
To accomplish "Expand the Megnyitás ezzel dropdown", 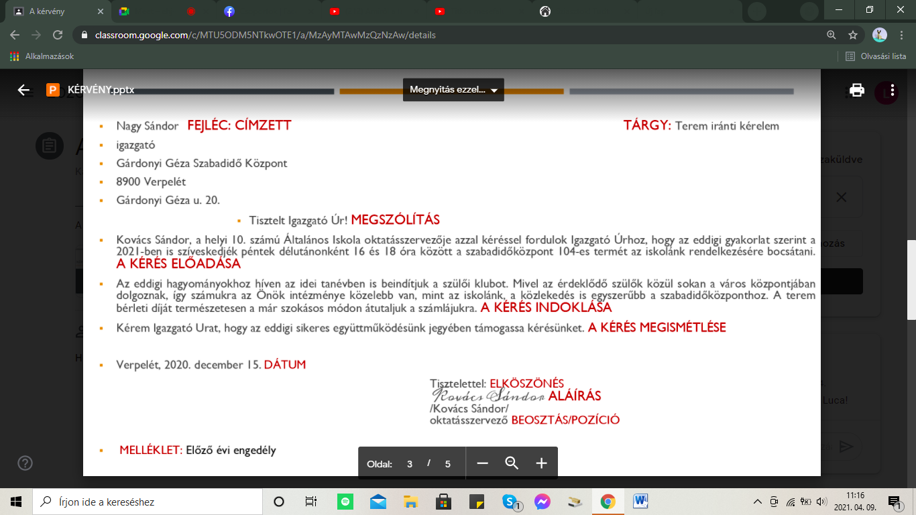I will (x=453, y=90).
